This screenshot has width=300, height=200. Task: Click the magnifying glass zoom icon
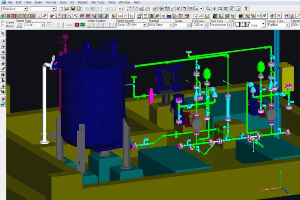click(x=208, y=8)
